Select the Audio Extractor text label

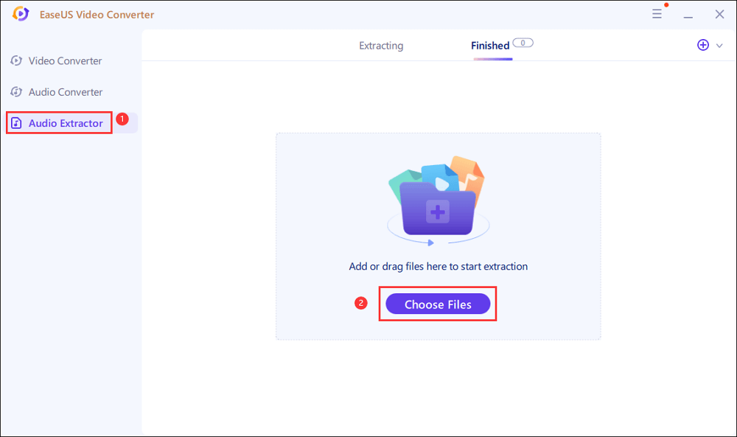pyautogui.click(x=66, y=123)
